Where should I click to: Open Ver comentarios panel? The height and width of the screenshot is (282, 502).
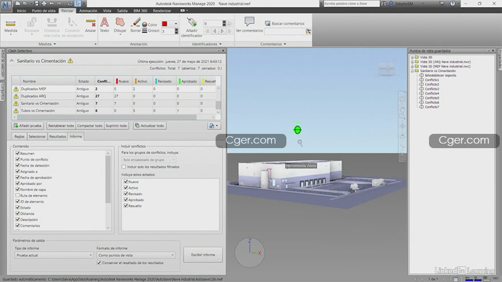click(249, 25)
